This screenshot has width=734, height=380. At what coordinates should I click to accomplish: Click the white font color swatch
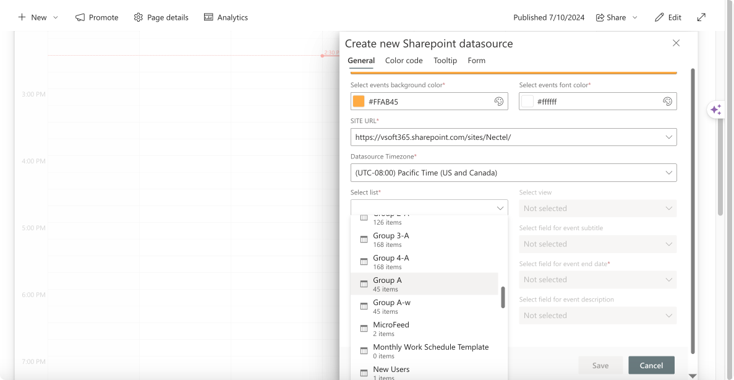(527, 101)
